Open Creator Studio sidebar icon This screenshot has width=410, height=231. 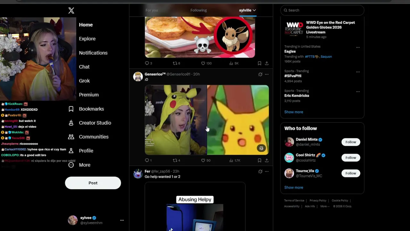click(71, 123)
